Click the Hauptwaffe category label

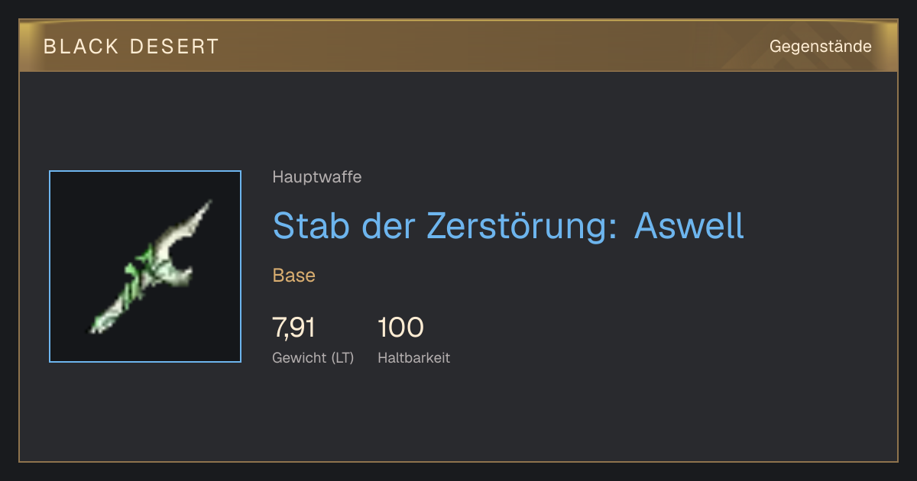click(317, 177)
